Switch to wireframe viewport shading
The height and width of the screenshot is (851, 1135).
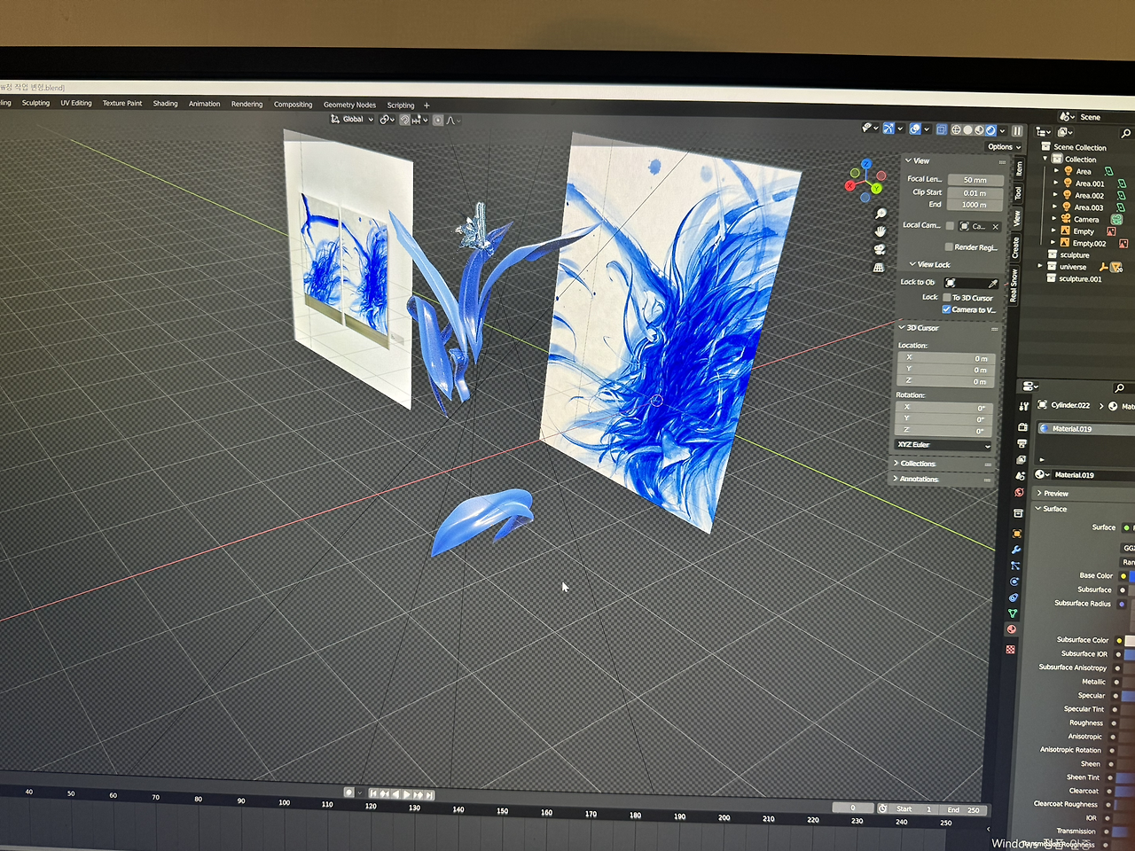[x=956, y=129]
